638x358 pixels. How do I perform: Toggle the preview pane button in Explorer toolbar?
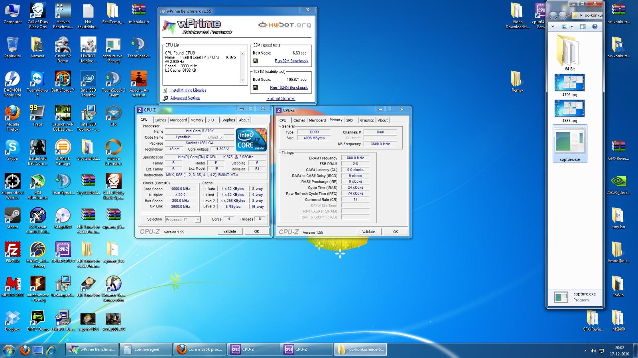583,27
